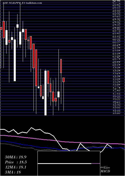Click the 19.24 price axis label

pyautogui.click(x=116, y=73)
